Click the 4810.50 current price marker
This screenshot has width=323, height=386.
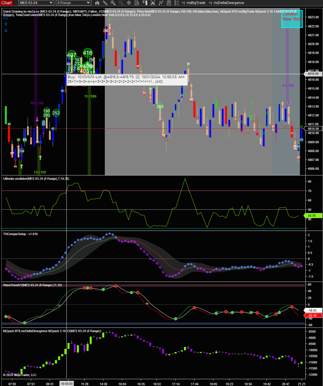[313, 128]
